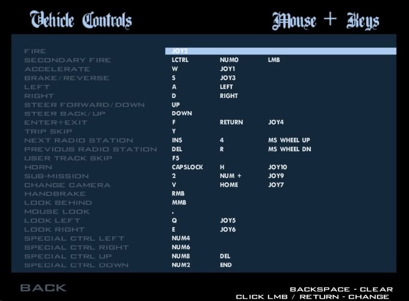Select the Trip Skip action label
The image size is (409, 301).
(x=49, y=131)
